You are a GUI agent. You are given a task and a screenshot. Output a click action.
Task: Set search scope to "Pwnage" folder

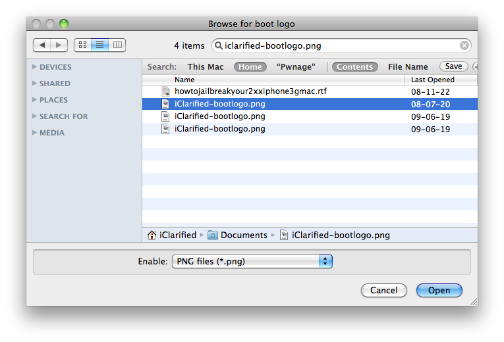(x=296, y=66)
